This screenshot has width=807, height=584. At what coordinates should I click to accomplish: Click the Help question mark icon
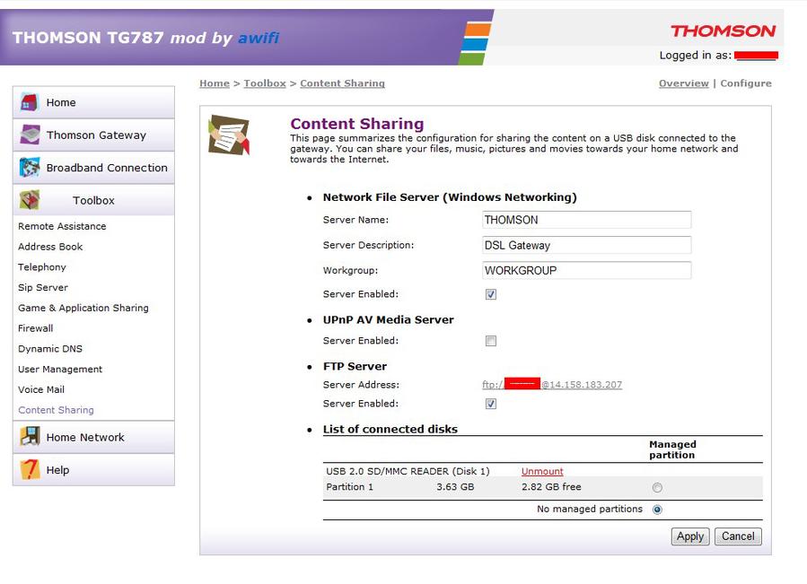click(30, 469)
